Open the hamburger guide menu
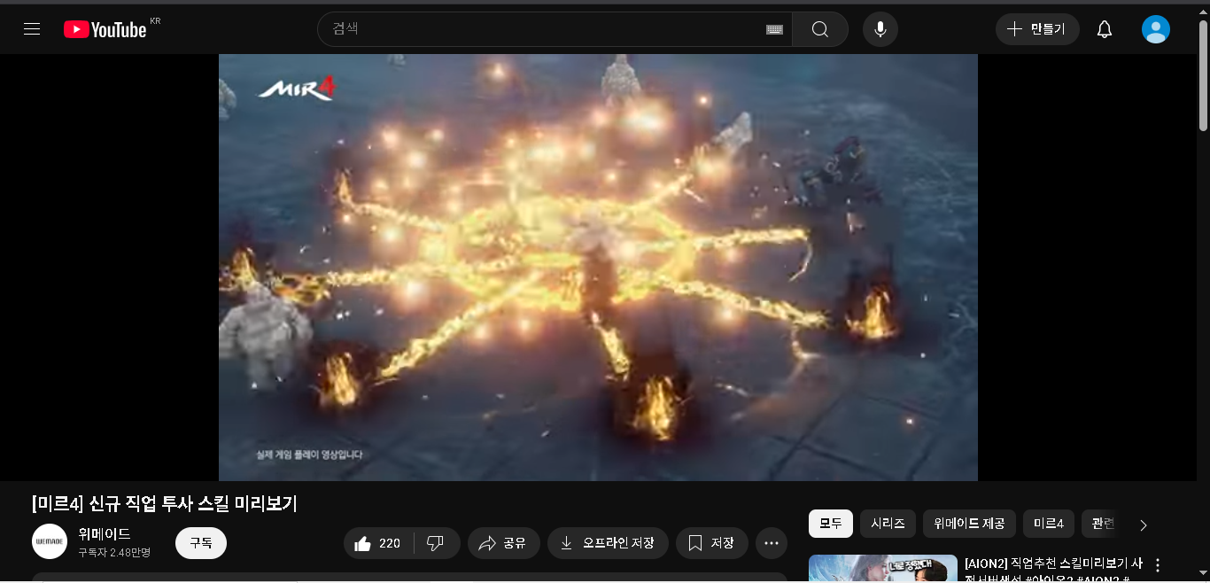1210x583 pixels. 32,29
